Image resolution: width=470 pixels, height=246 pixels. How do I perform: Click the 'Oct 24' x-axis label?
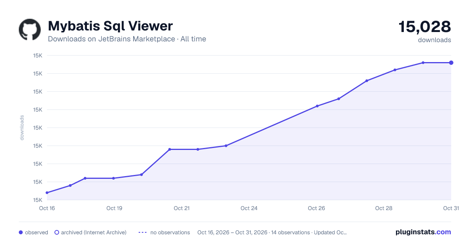pyautogui.click(x=249, y=208)
